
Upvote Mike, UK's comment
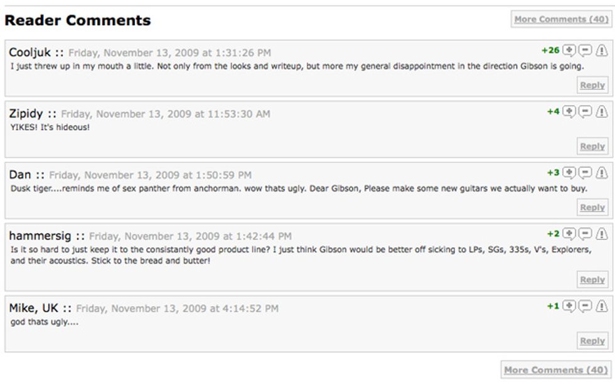point(569,306)
